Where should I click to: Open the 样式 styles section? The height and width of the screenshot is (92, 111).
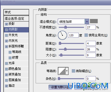coord(16,12)
